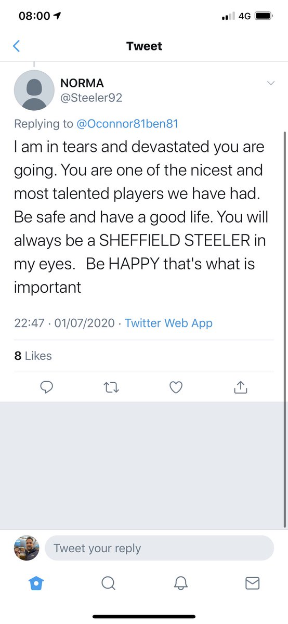This screenshot has height=624, width=288.
Task: Open the tweet options chevron menu
Action: pyautogui.click(x=270, y=83)
